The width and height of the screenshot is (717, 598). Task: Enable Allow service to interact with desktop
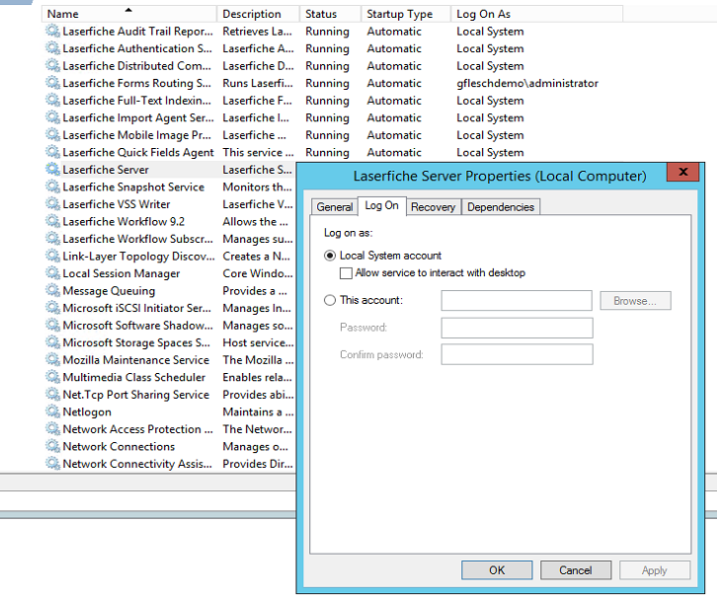[346, 273]
